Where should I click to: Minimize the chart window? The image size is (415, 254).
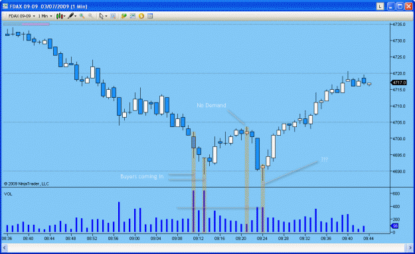pos(391,6)
